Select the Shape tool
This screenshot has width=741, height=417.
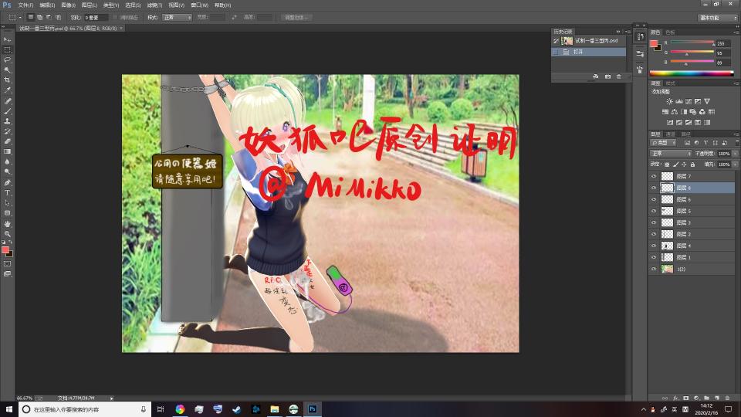[x=7, y=213]
